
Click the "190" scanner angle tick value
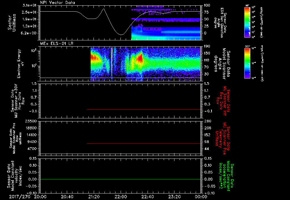pyautogui.click(x=208, y=46)
